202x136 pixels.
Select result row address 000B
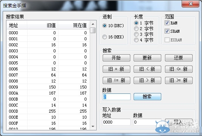coord(48,99)
